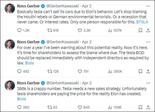Screen dimensions: 155x112
Task: Retweet the post with 93 retweets
Action: pos(52,107)
